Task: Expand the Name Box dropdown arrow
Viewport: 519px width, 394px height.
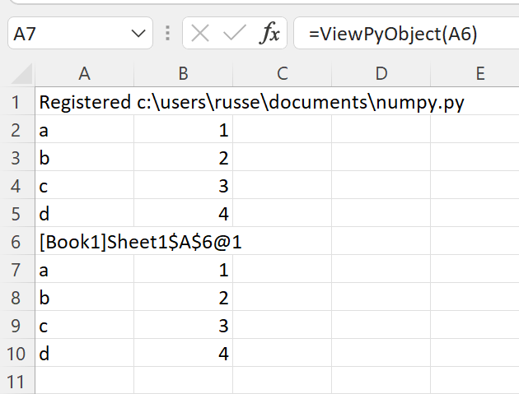Action: 138,34
